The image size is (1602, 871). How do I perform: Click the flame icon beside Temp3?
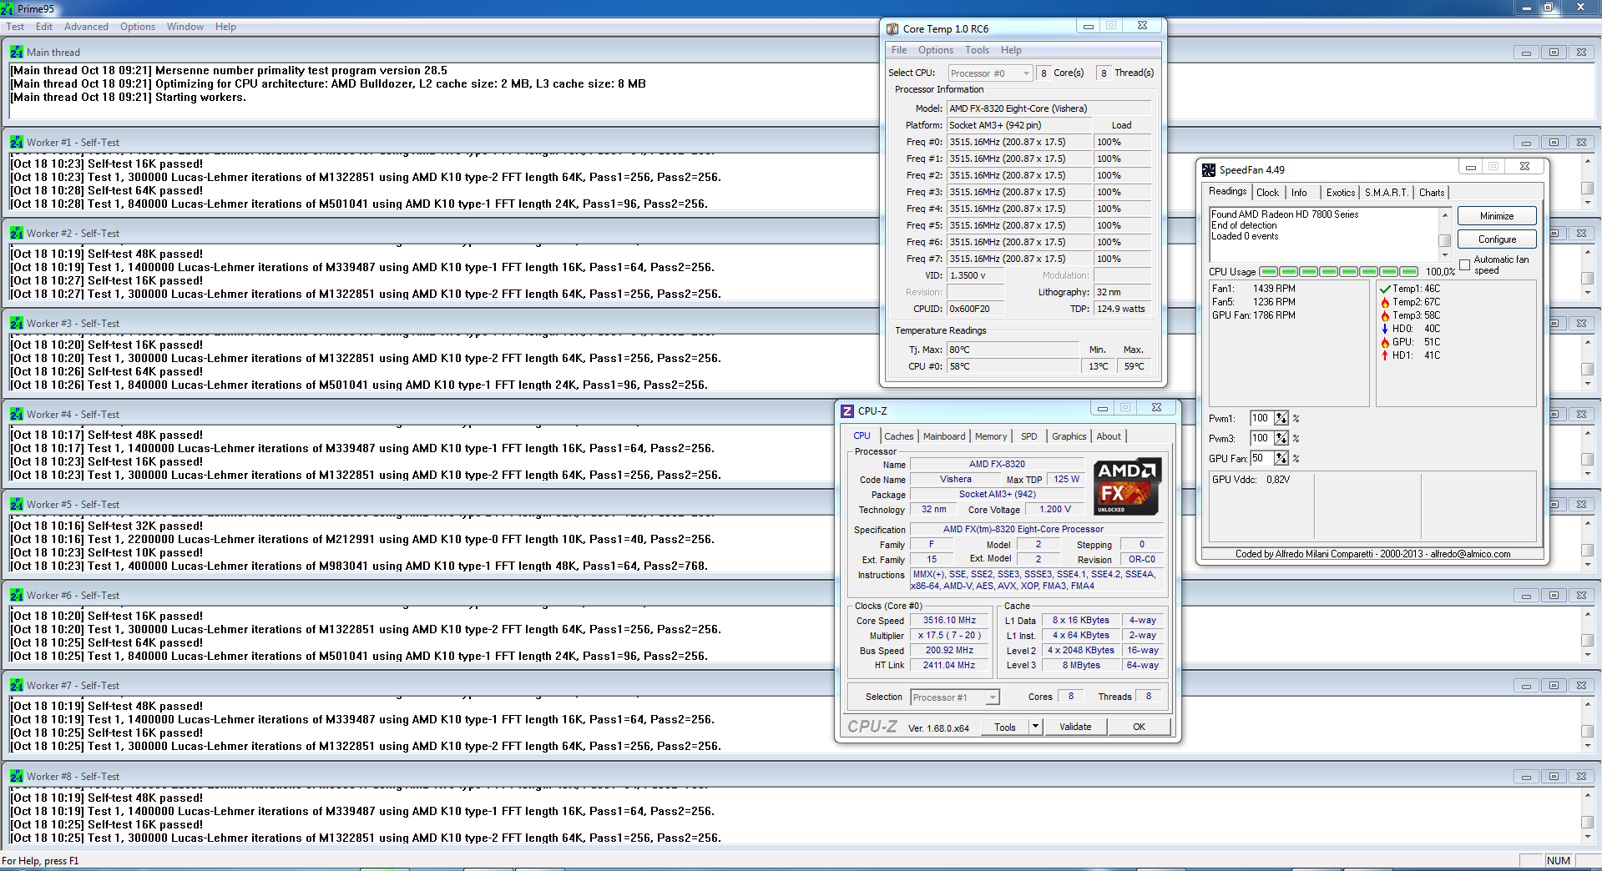point(1385,315)
